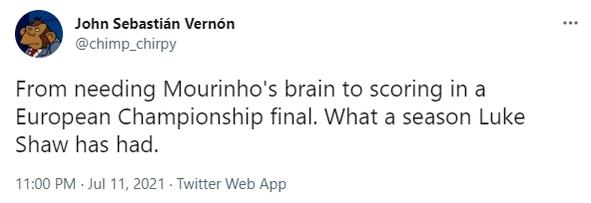The image size is (591, 203).
Task: Click the word "European" in the tweet
Action: coord(63,117)
